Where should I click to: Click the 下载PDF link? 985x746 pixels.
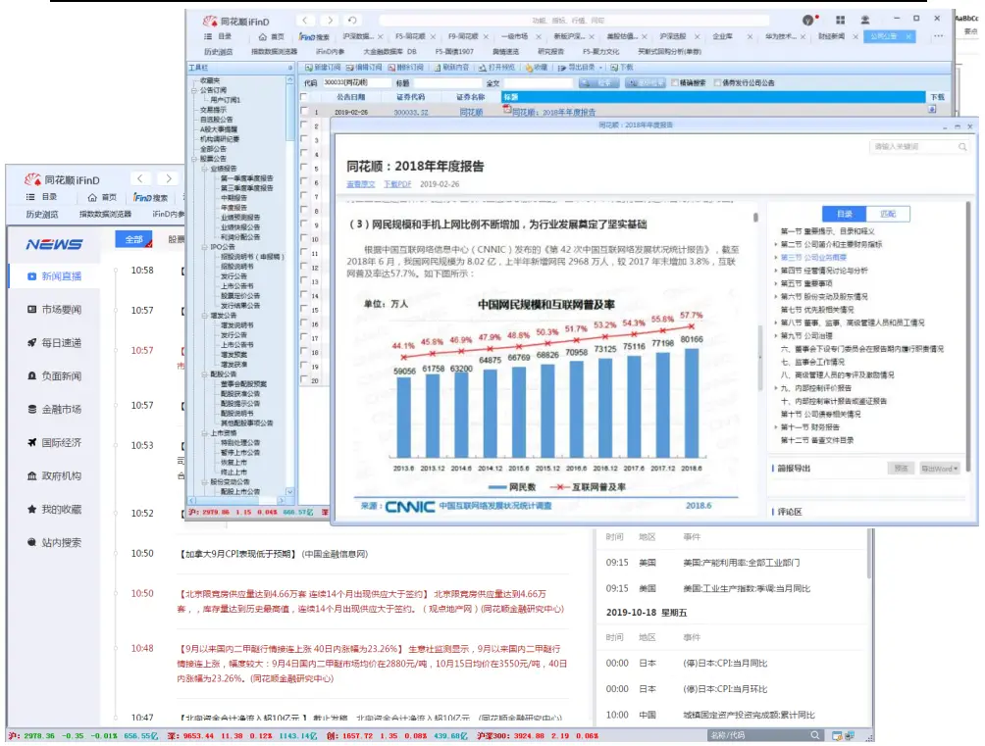point(397,184)
